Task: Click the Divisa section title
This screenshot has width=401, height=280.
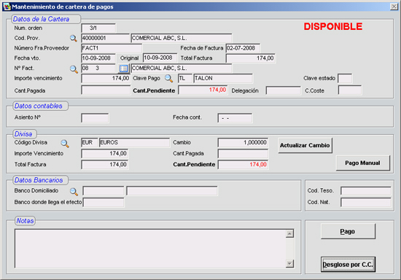Action: 23,134
